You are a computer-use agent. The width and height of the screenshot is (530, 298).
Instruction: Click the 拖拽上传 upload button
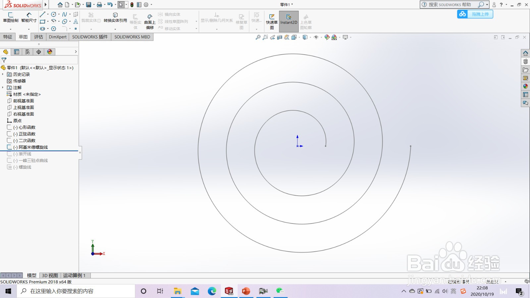click(475, 14)
